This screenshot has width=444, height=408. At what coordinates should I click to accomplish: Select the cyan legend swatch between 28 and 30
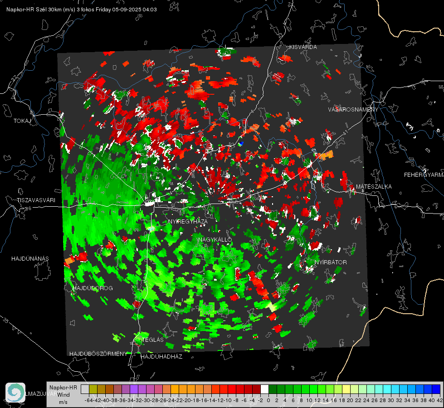(387, 389)
